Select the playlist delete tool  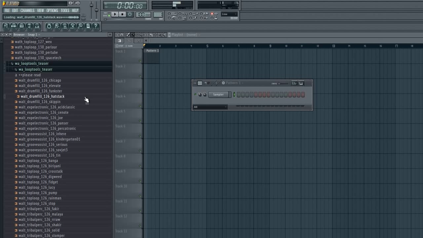tap(137, 35)
